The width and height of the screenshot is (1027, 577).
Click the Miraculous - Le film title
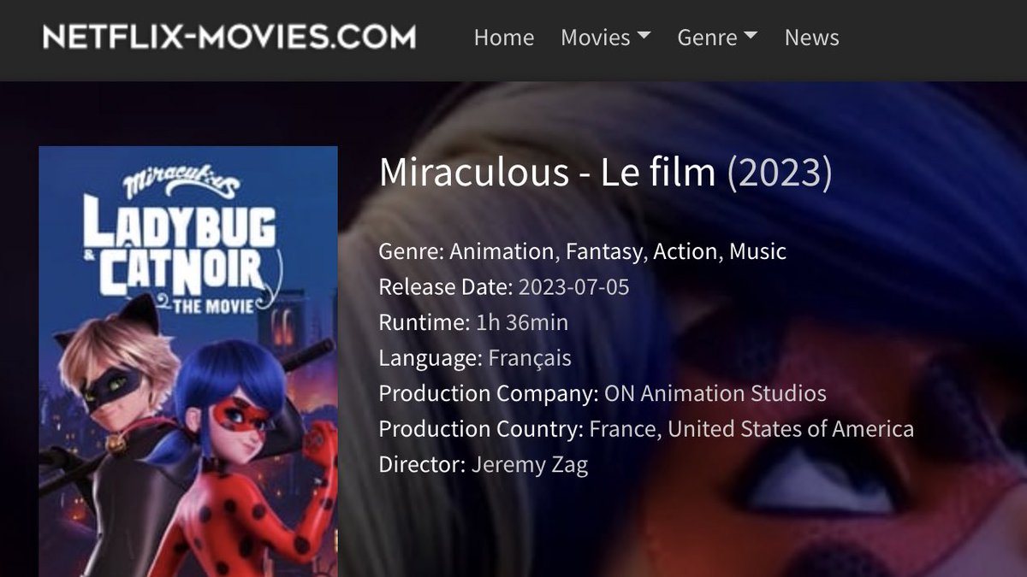click(548, 173)
